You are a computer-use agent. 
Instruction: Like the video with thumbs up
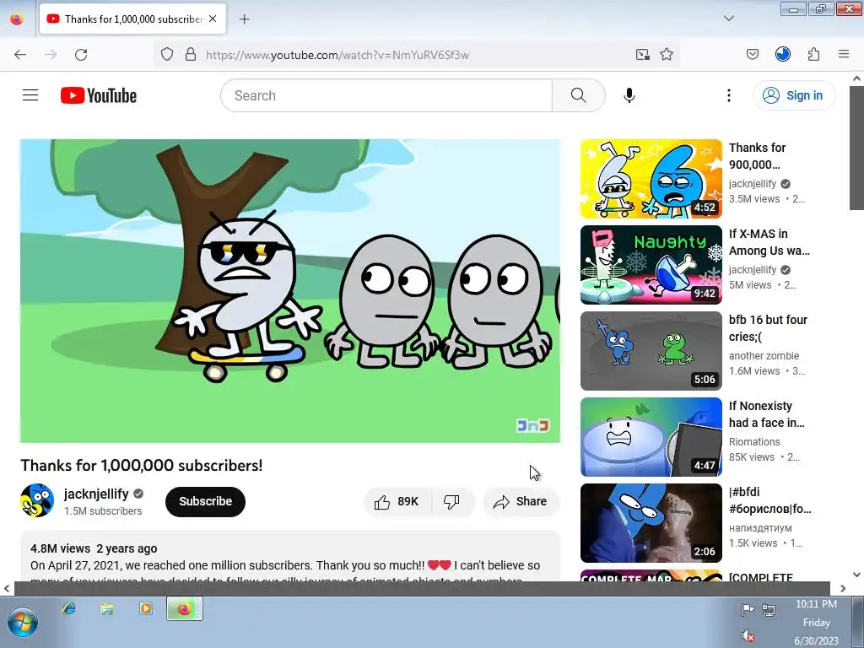(397, 501)
